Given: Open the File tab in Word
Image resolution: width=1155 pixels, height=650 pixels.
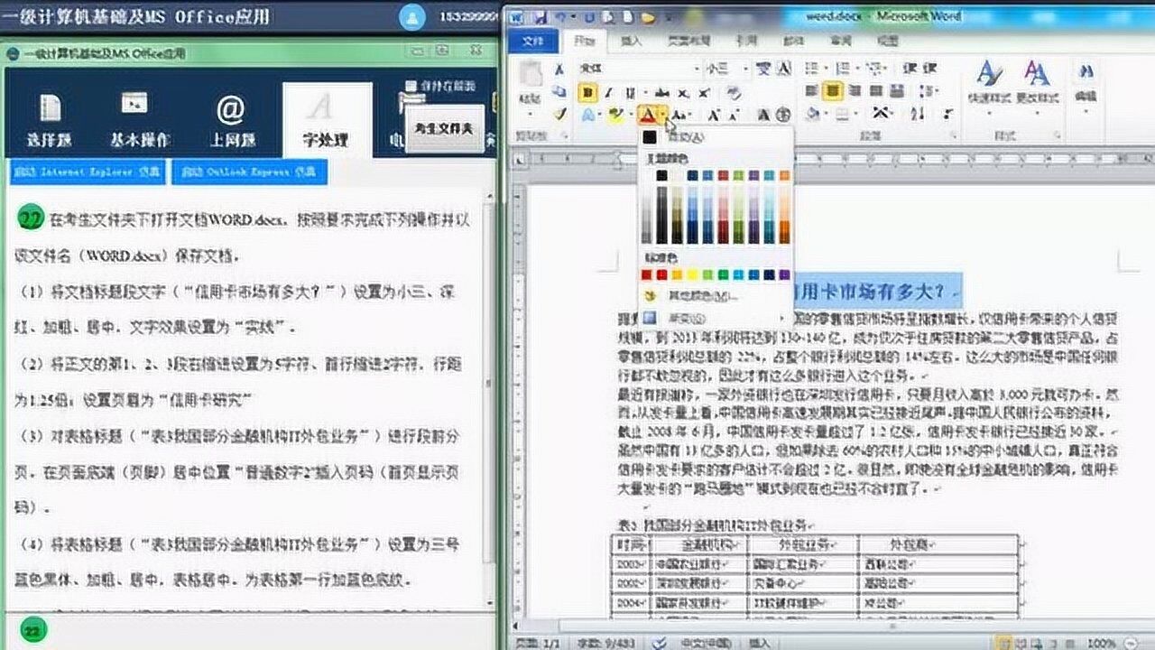Looking at the screenshot, I should (532, 41).
